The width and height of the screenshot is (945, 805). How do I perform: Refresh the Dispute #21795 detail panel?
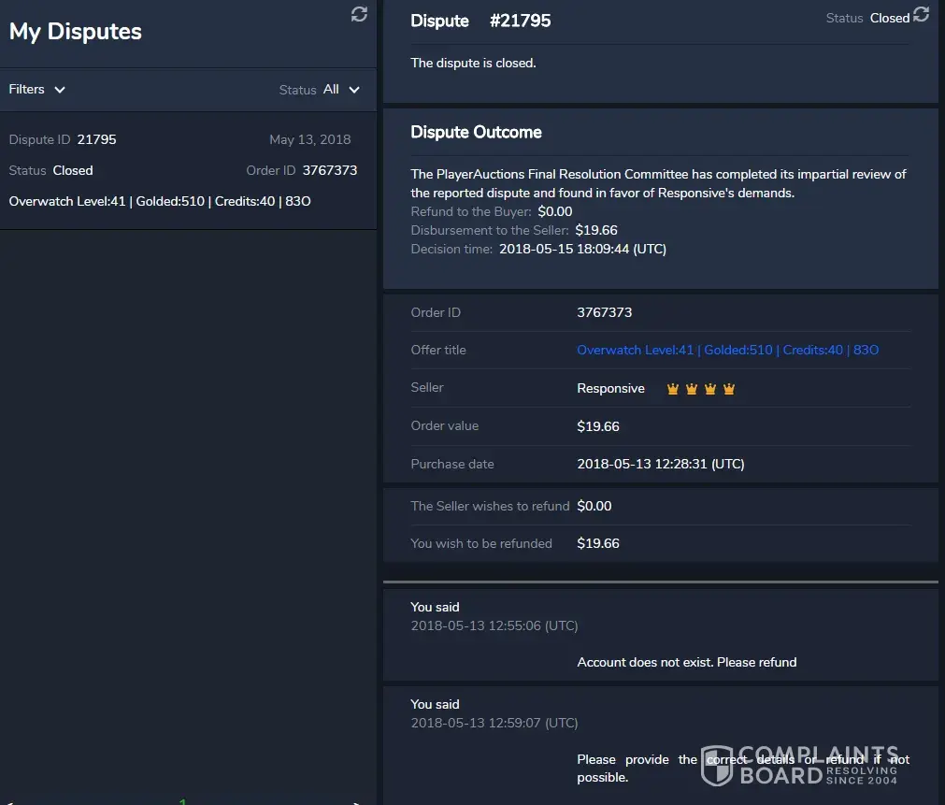pos(921,14)
